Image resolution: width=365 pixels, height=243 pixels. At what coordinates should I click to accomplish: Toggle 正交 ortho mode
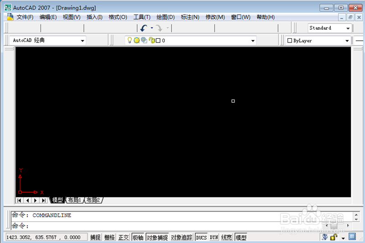(123, 238)
